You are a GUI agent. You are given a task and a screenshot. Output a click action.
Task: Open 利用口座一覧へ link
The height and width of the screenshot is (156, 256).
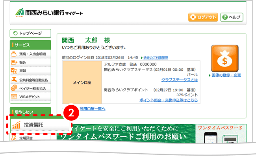93,108
